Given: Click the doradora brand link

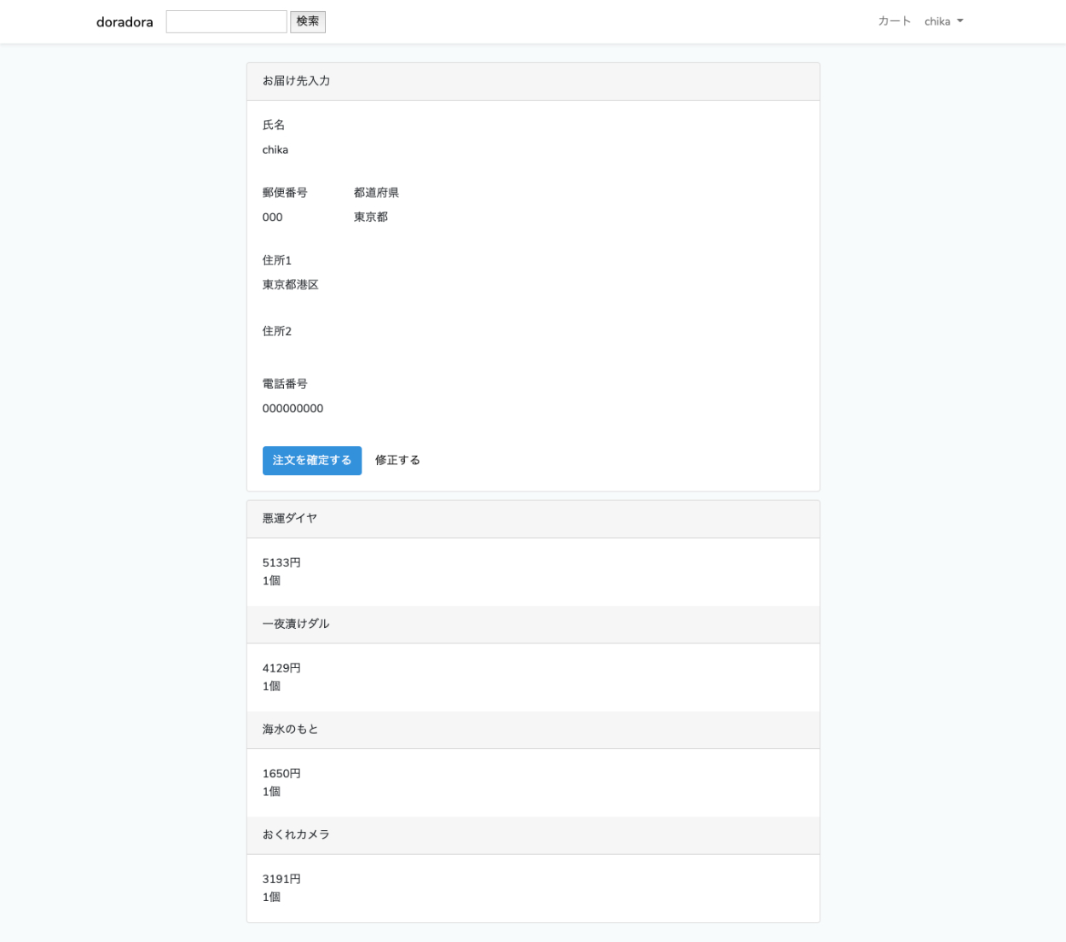Looking at the screenshot, I should point(125,22).
